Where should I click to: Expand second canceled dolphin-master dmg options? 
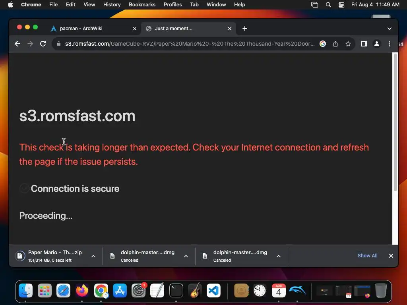pyautogui.click(x=279, y=256)
